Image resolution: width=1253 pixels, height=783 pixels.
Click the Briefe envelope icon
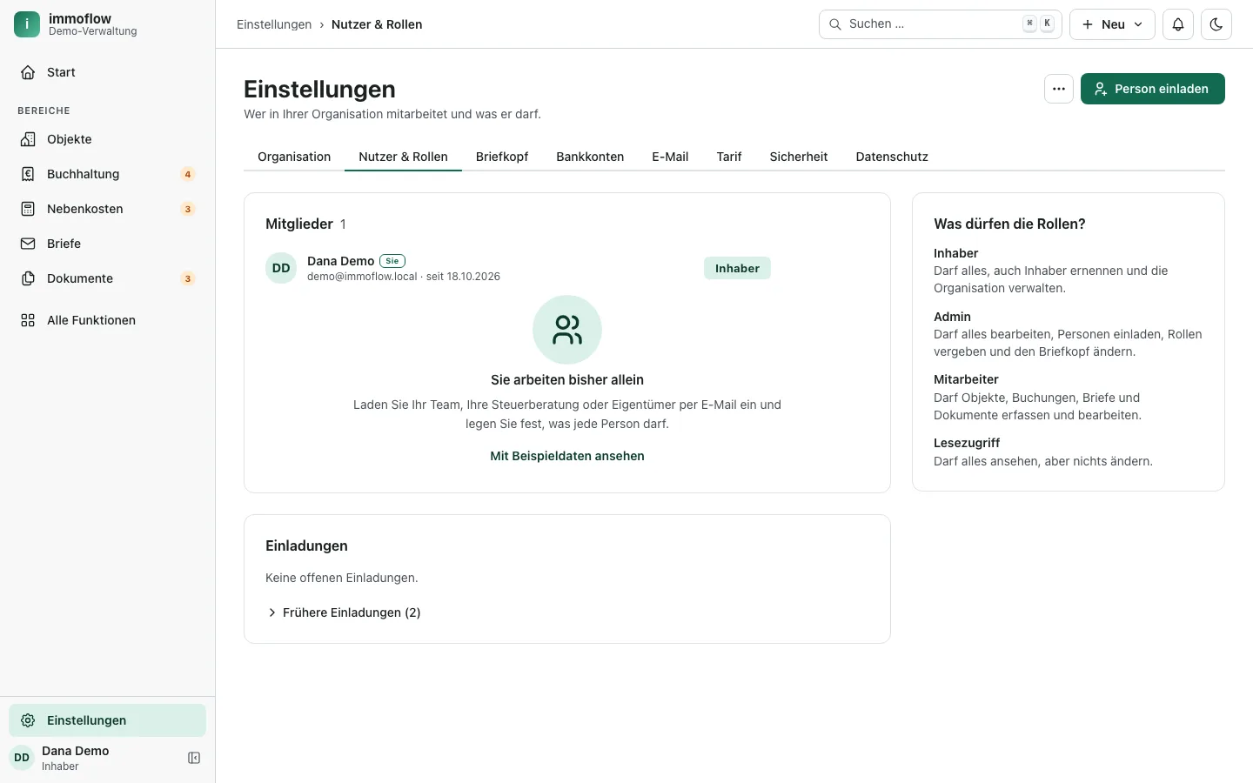28,244
